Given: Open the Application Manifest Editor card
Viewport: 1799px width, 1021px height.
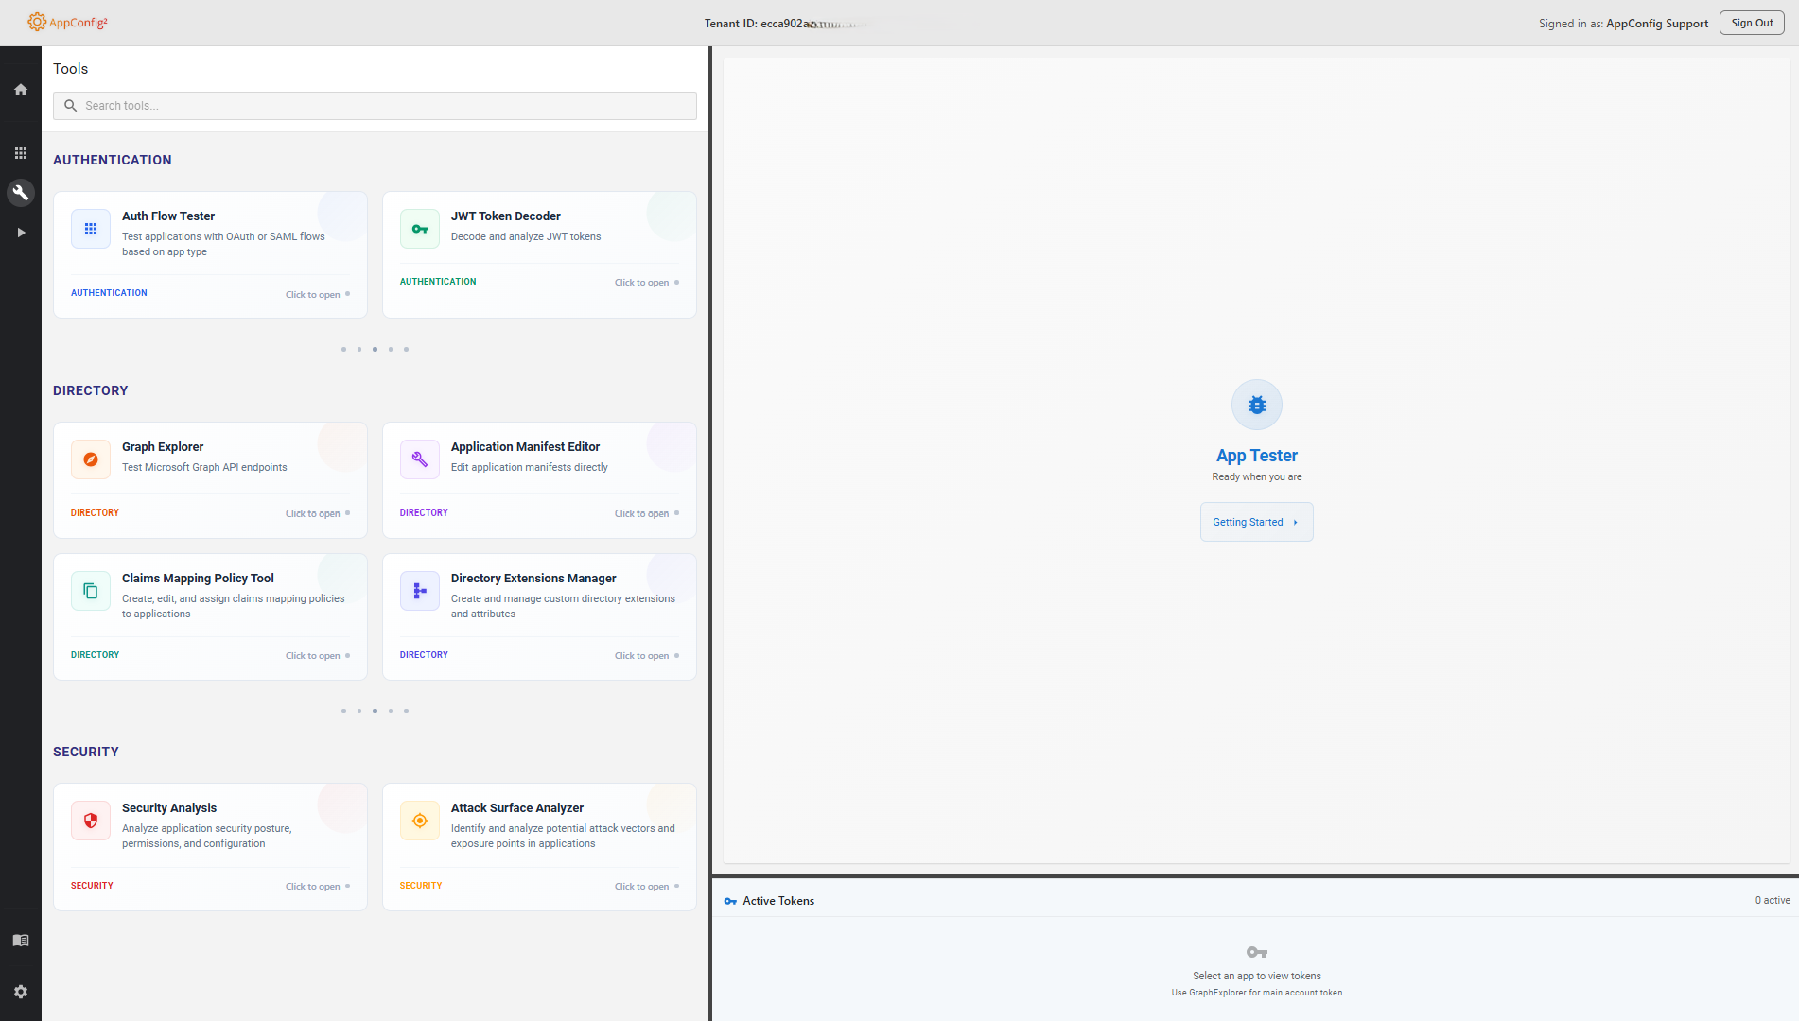Looking at the screenshot, I should tap(539, 479).
